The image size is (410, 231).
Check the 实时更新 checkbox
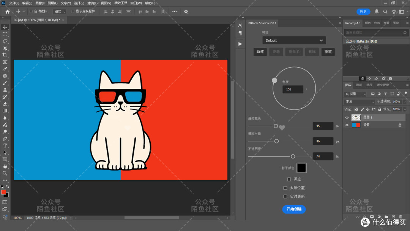tap(285, 196)
